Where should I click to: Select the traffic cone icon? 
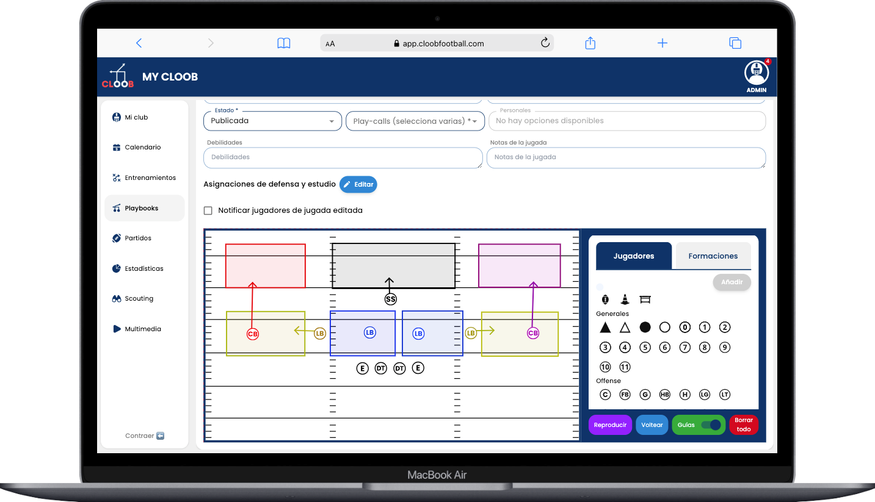625,299
